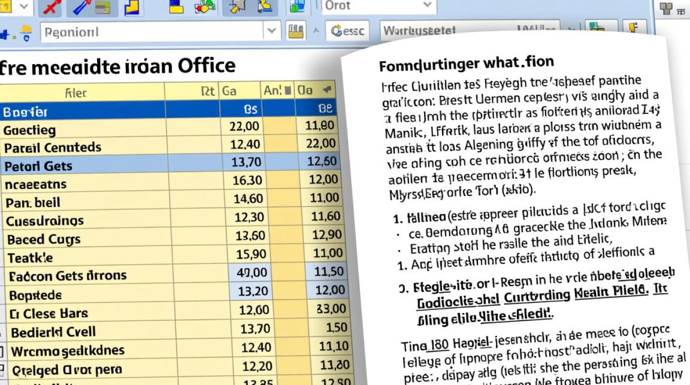Select the Pateil Cenuteds row

point(169,146)
